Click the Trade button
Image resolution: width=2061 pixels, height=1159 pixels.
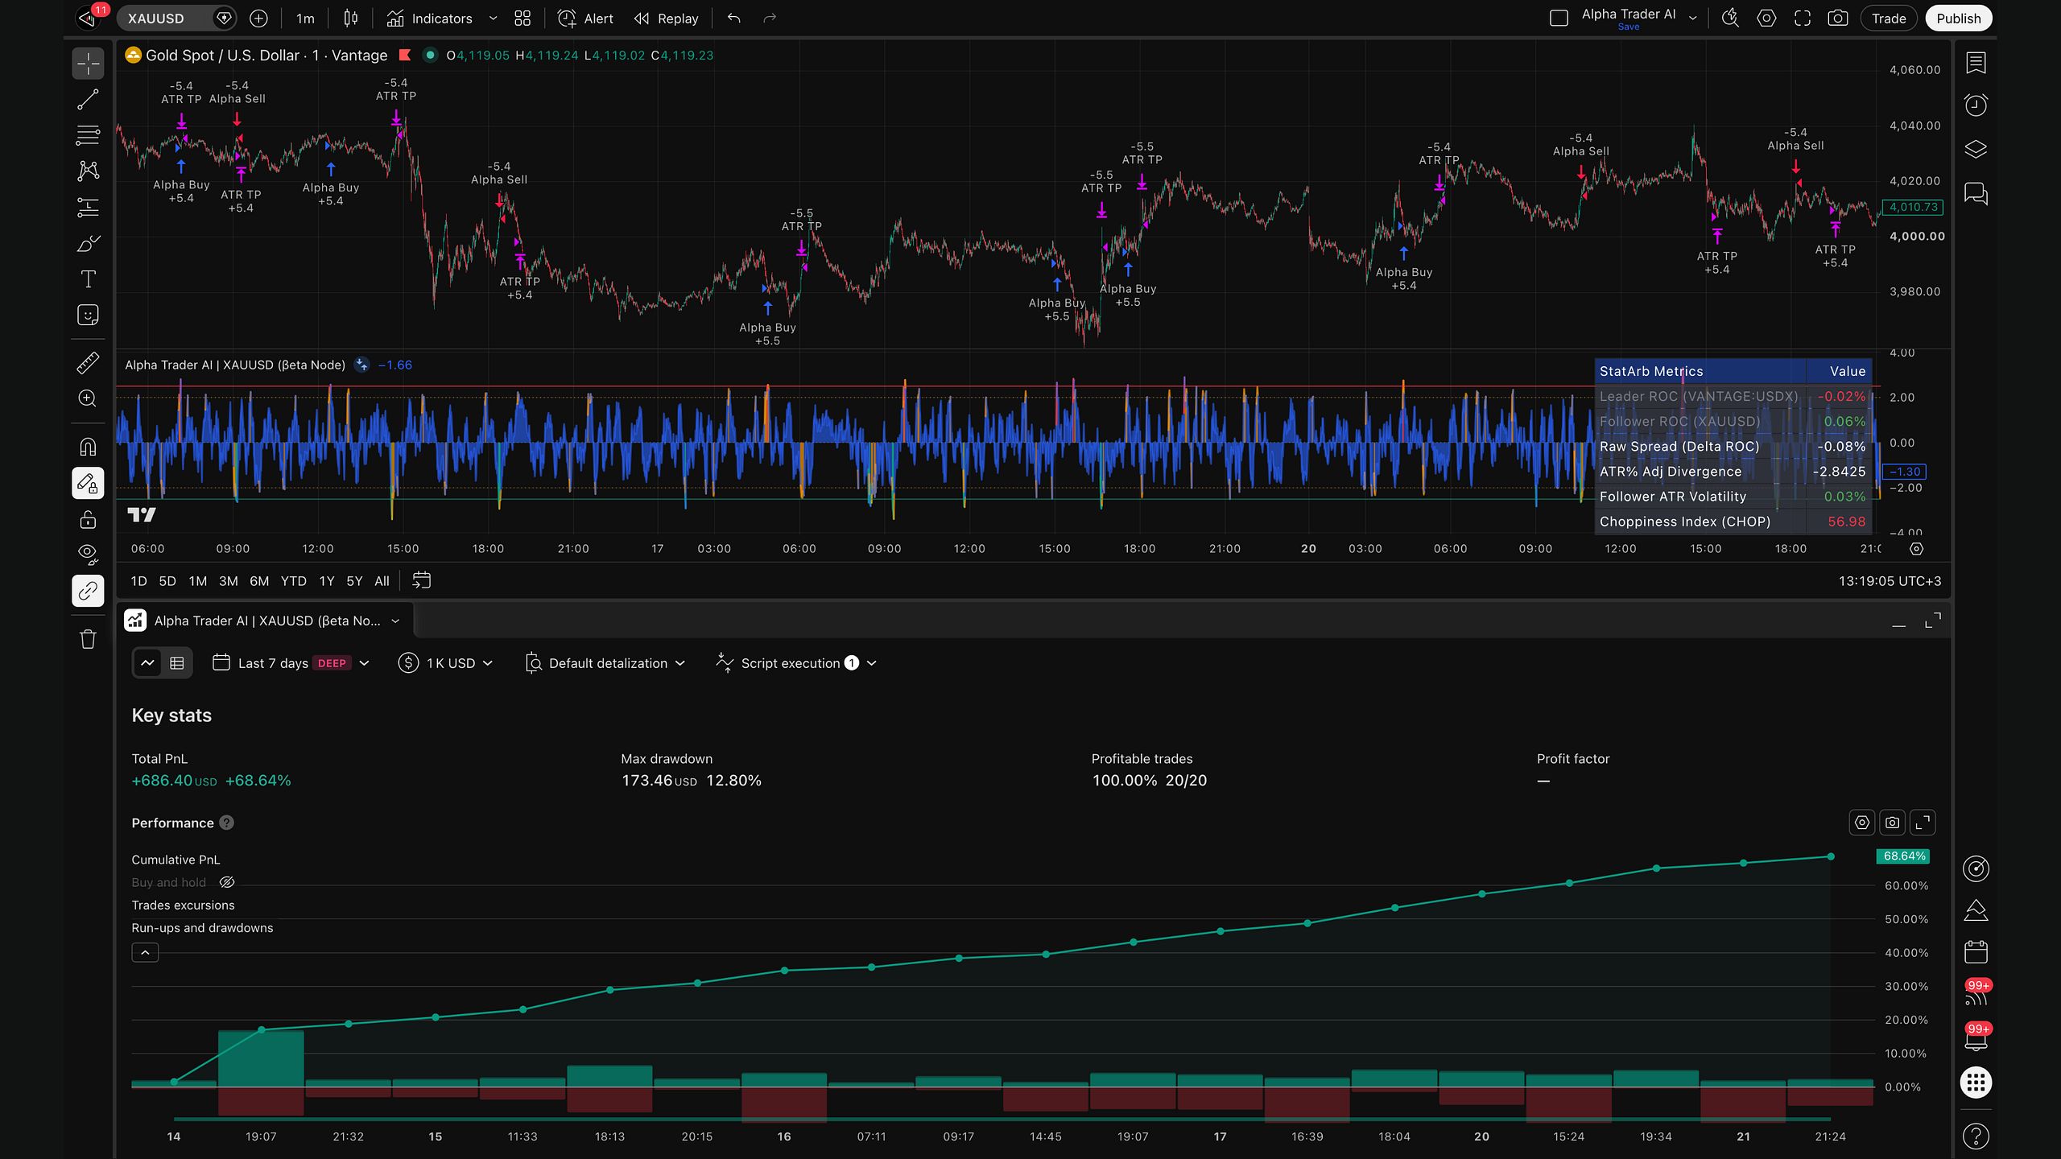tap(1889, 19)
